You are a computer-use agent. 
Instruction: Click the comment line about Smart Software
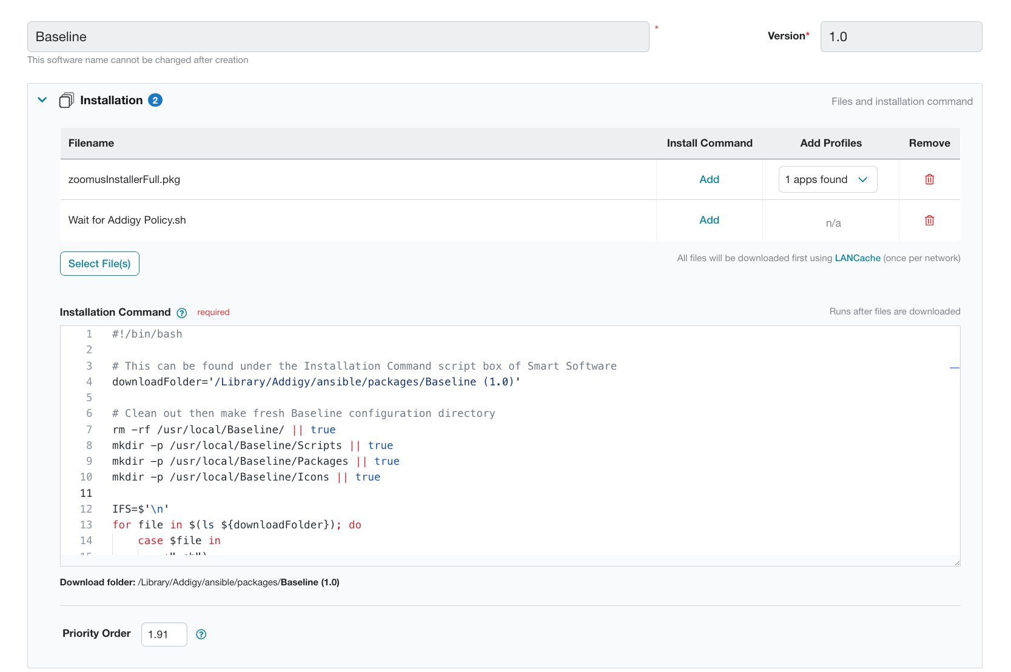364,366
